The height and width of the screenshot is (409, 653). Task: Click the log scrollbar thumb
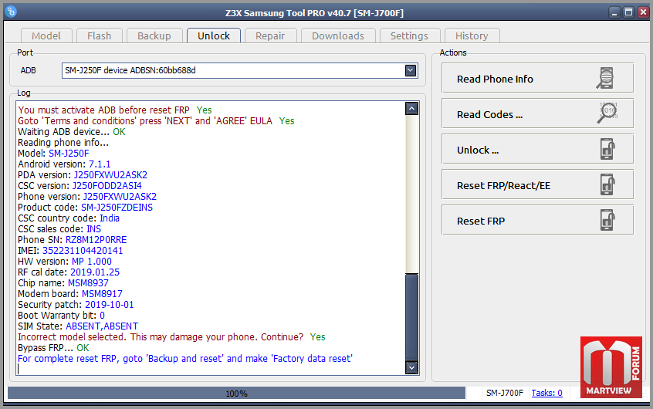(412, 317)
